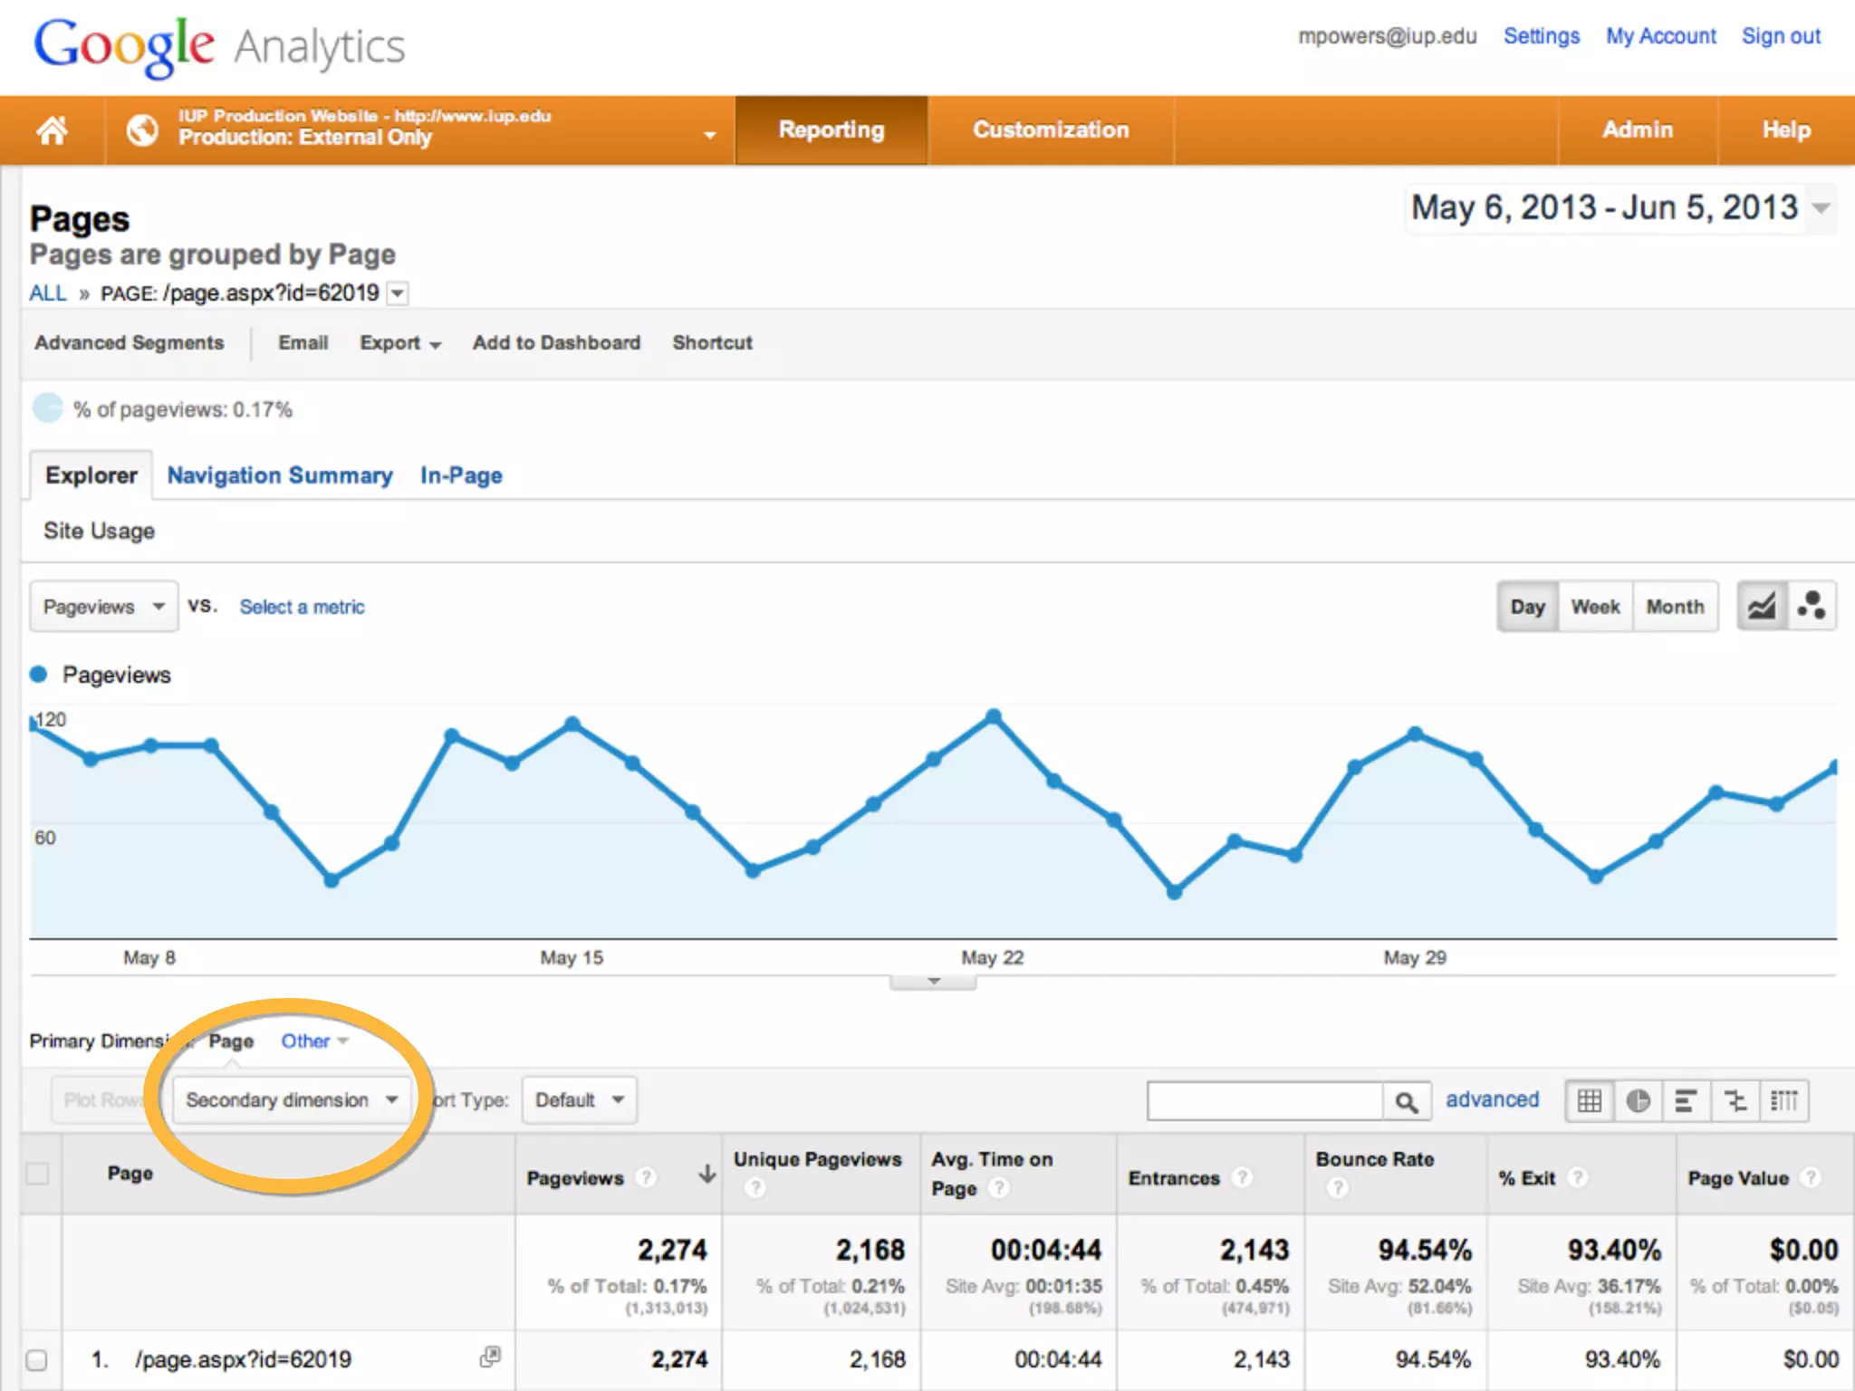Expand the Pageviews metric dropdown
The height and width of the screenshot is (1391, 1855).
[103, 607]
